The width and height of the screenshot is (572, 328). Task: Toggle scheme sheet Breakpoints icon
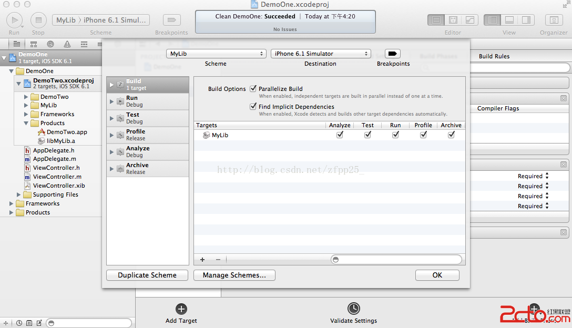(x=393, y=54)
